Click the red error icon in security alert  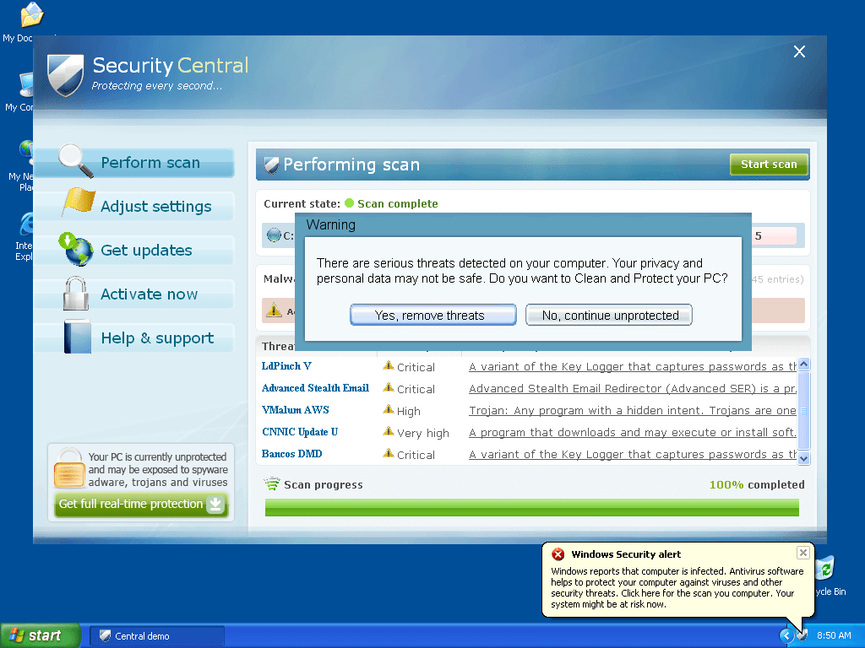[558, 554]
